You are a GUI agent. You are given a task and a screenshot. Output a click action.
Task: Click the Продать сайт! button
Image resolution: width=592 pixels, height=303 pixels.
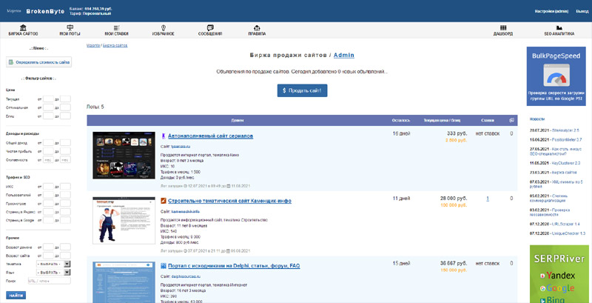302,90
